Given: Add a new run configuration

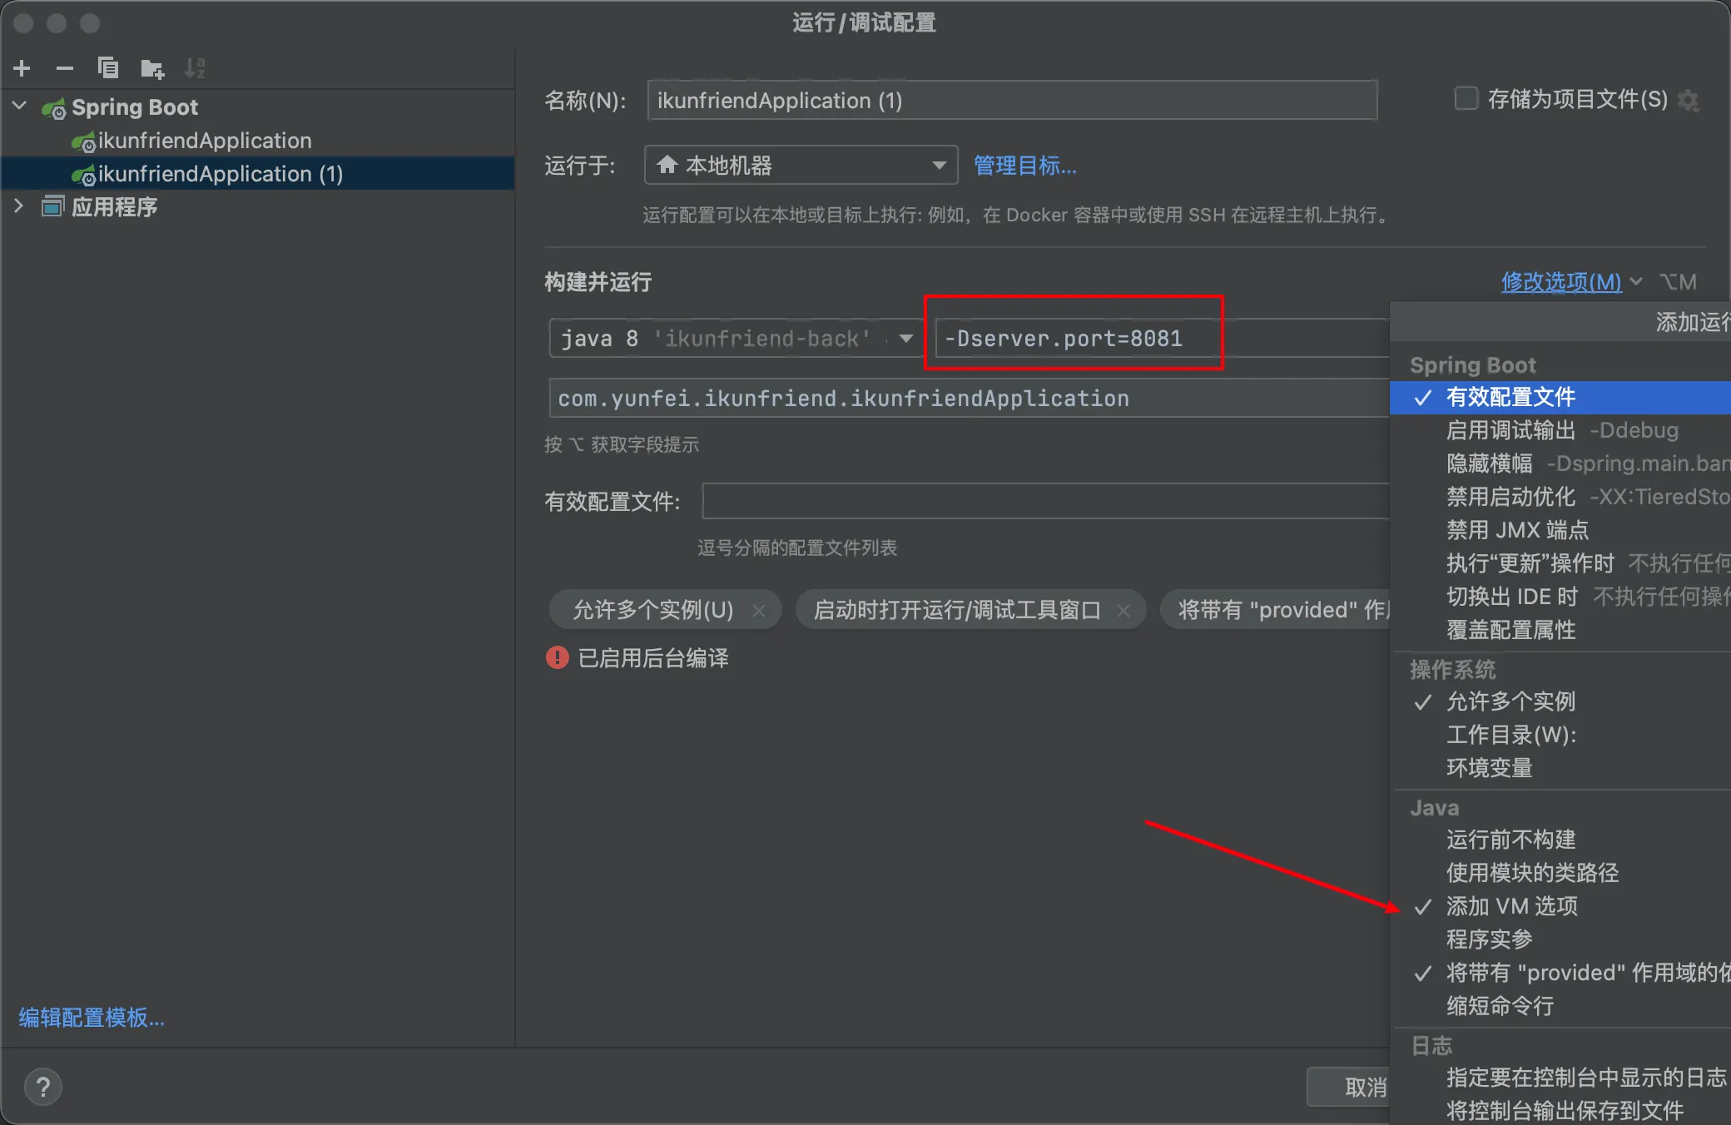Looking at the screenshot, I should pyautogui.click(x=22, y=68).
